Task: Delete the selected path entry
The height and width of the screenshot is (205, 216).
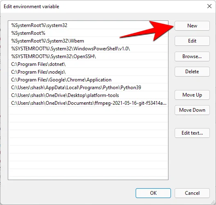Action: [192, 72]
